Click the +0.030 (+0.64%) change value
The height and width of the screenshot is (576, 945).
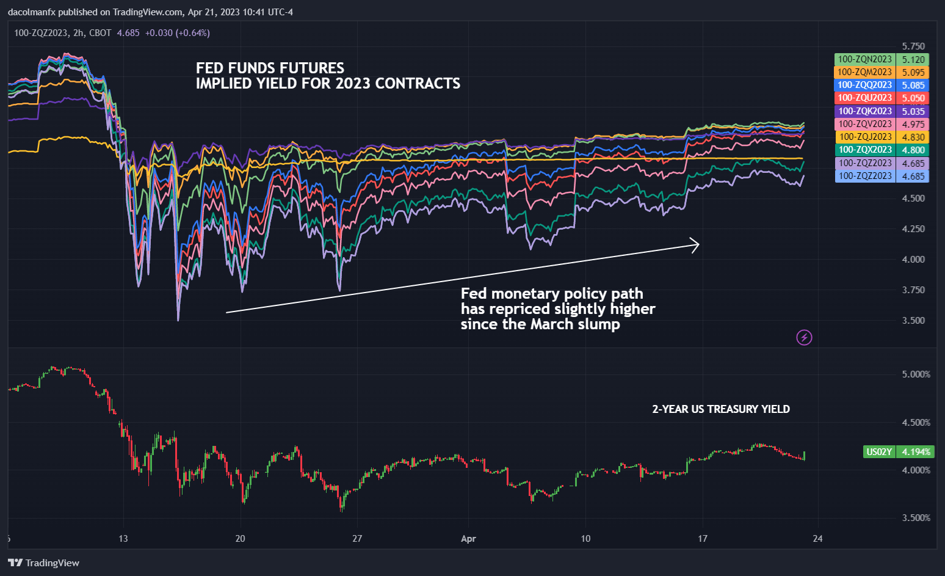177,33
